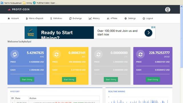The image size is (183, 103).
Task: Select DOGE price 0.00023101 USD
Action: pyautogui.click(x=162, y=62)
